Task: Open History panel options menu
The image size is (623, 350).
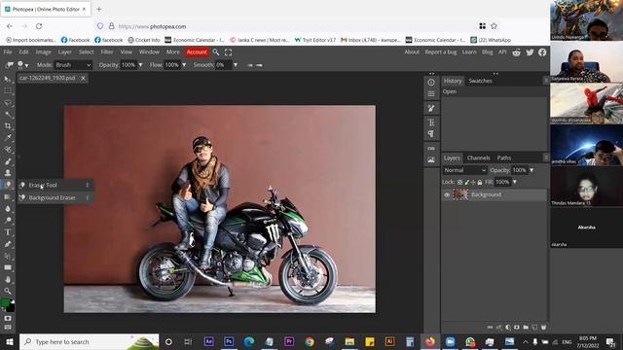Action: click(546, 81)
